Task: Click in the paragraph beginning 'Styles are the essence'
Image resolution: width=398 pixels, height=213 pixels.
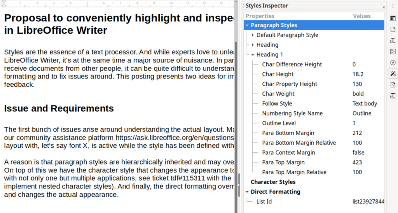Action: 119,68
